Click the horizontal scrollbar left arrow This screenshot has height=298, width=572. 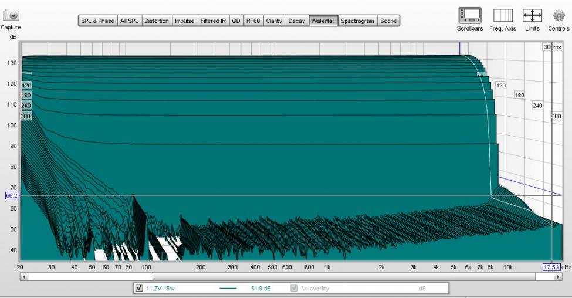pos(24,276)
